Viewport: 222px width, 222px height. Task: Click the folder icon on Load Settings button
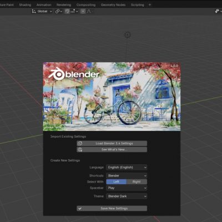(80, 143)
